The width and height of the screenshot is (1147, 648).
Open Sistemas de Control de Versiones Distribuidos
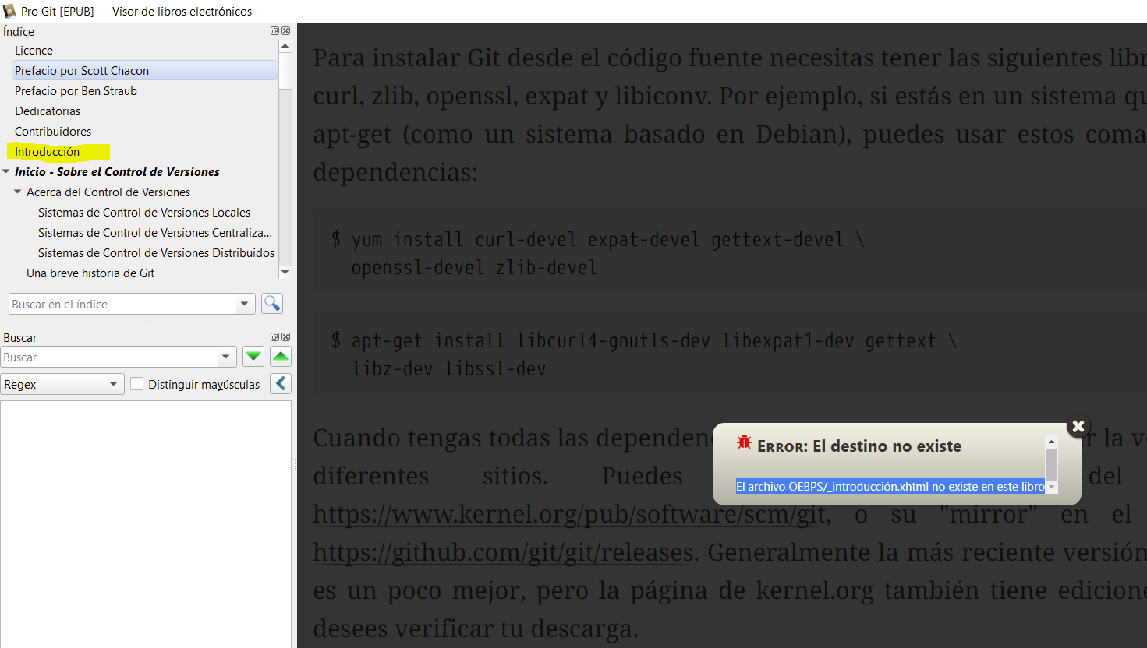(156, 253)
